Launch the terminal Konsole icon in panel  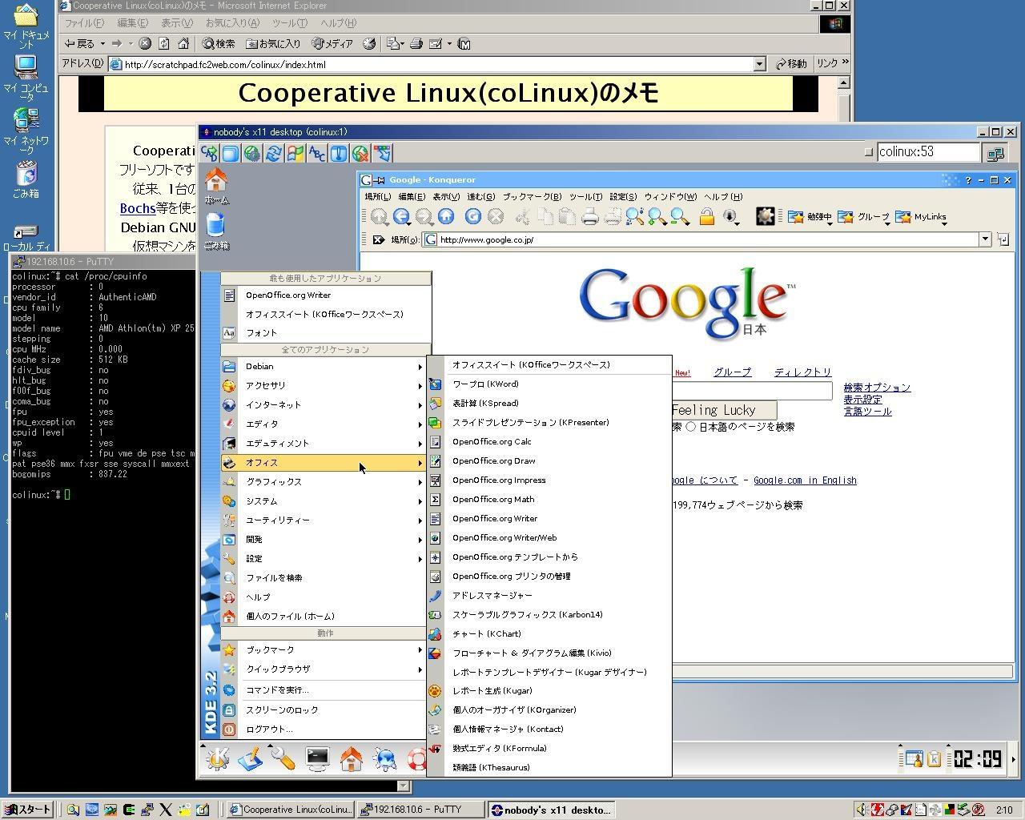(317, 758)
